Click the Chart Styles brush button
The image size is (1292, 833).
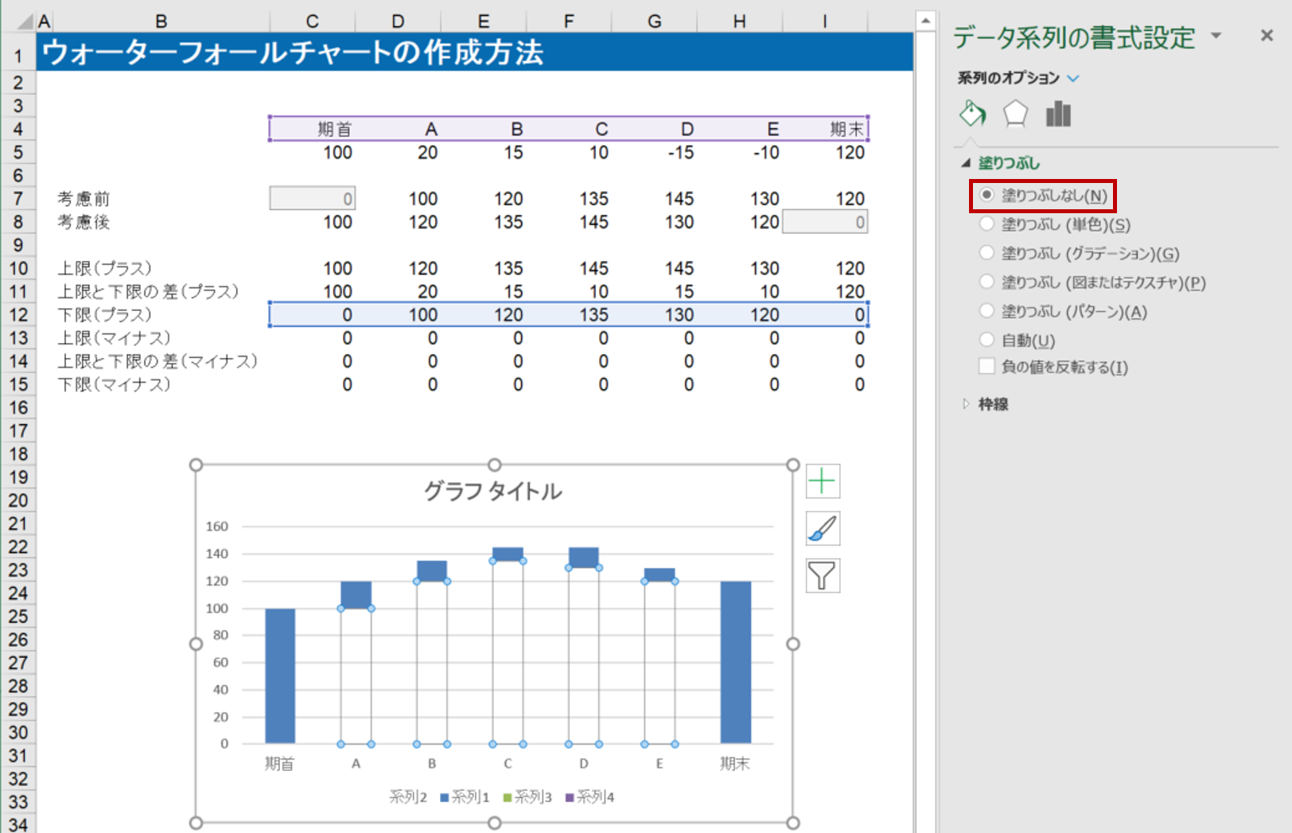click(823, 528)
